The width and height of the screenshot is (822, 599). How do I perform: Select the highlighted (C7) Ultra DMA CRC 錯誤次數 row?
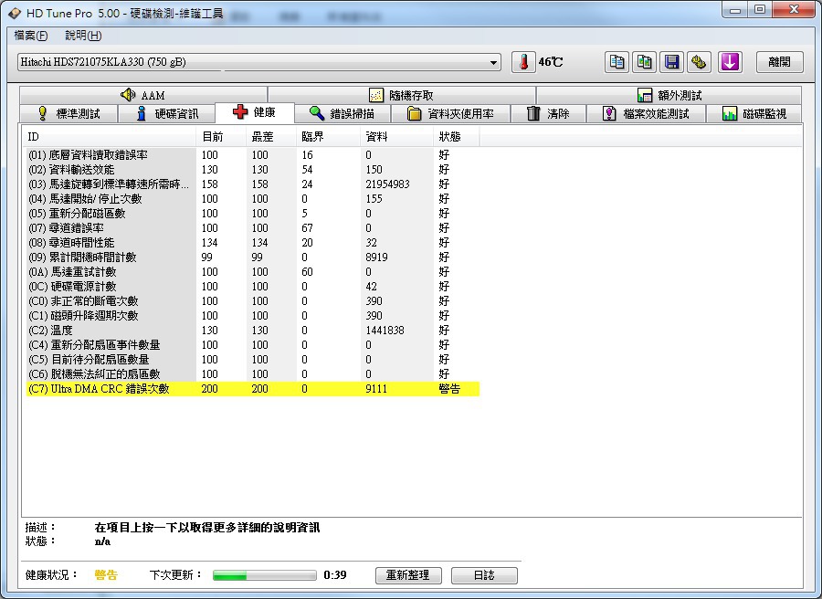coord(253,389)
